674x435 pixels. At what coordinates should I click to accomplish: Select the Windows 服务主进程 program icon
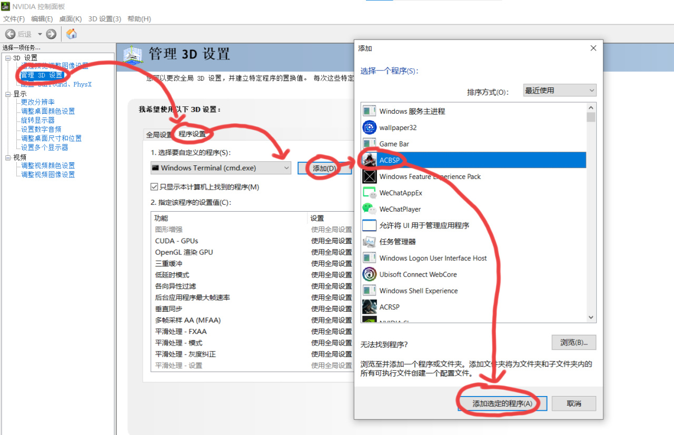click(370, 111)
